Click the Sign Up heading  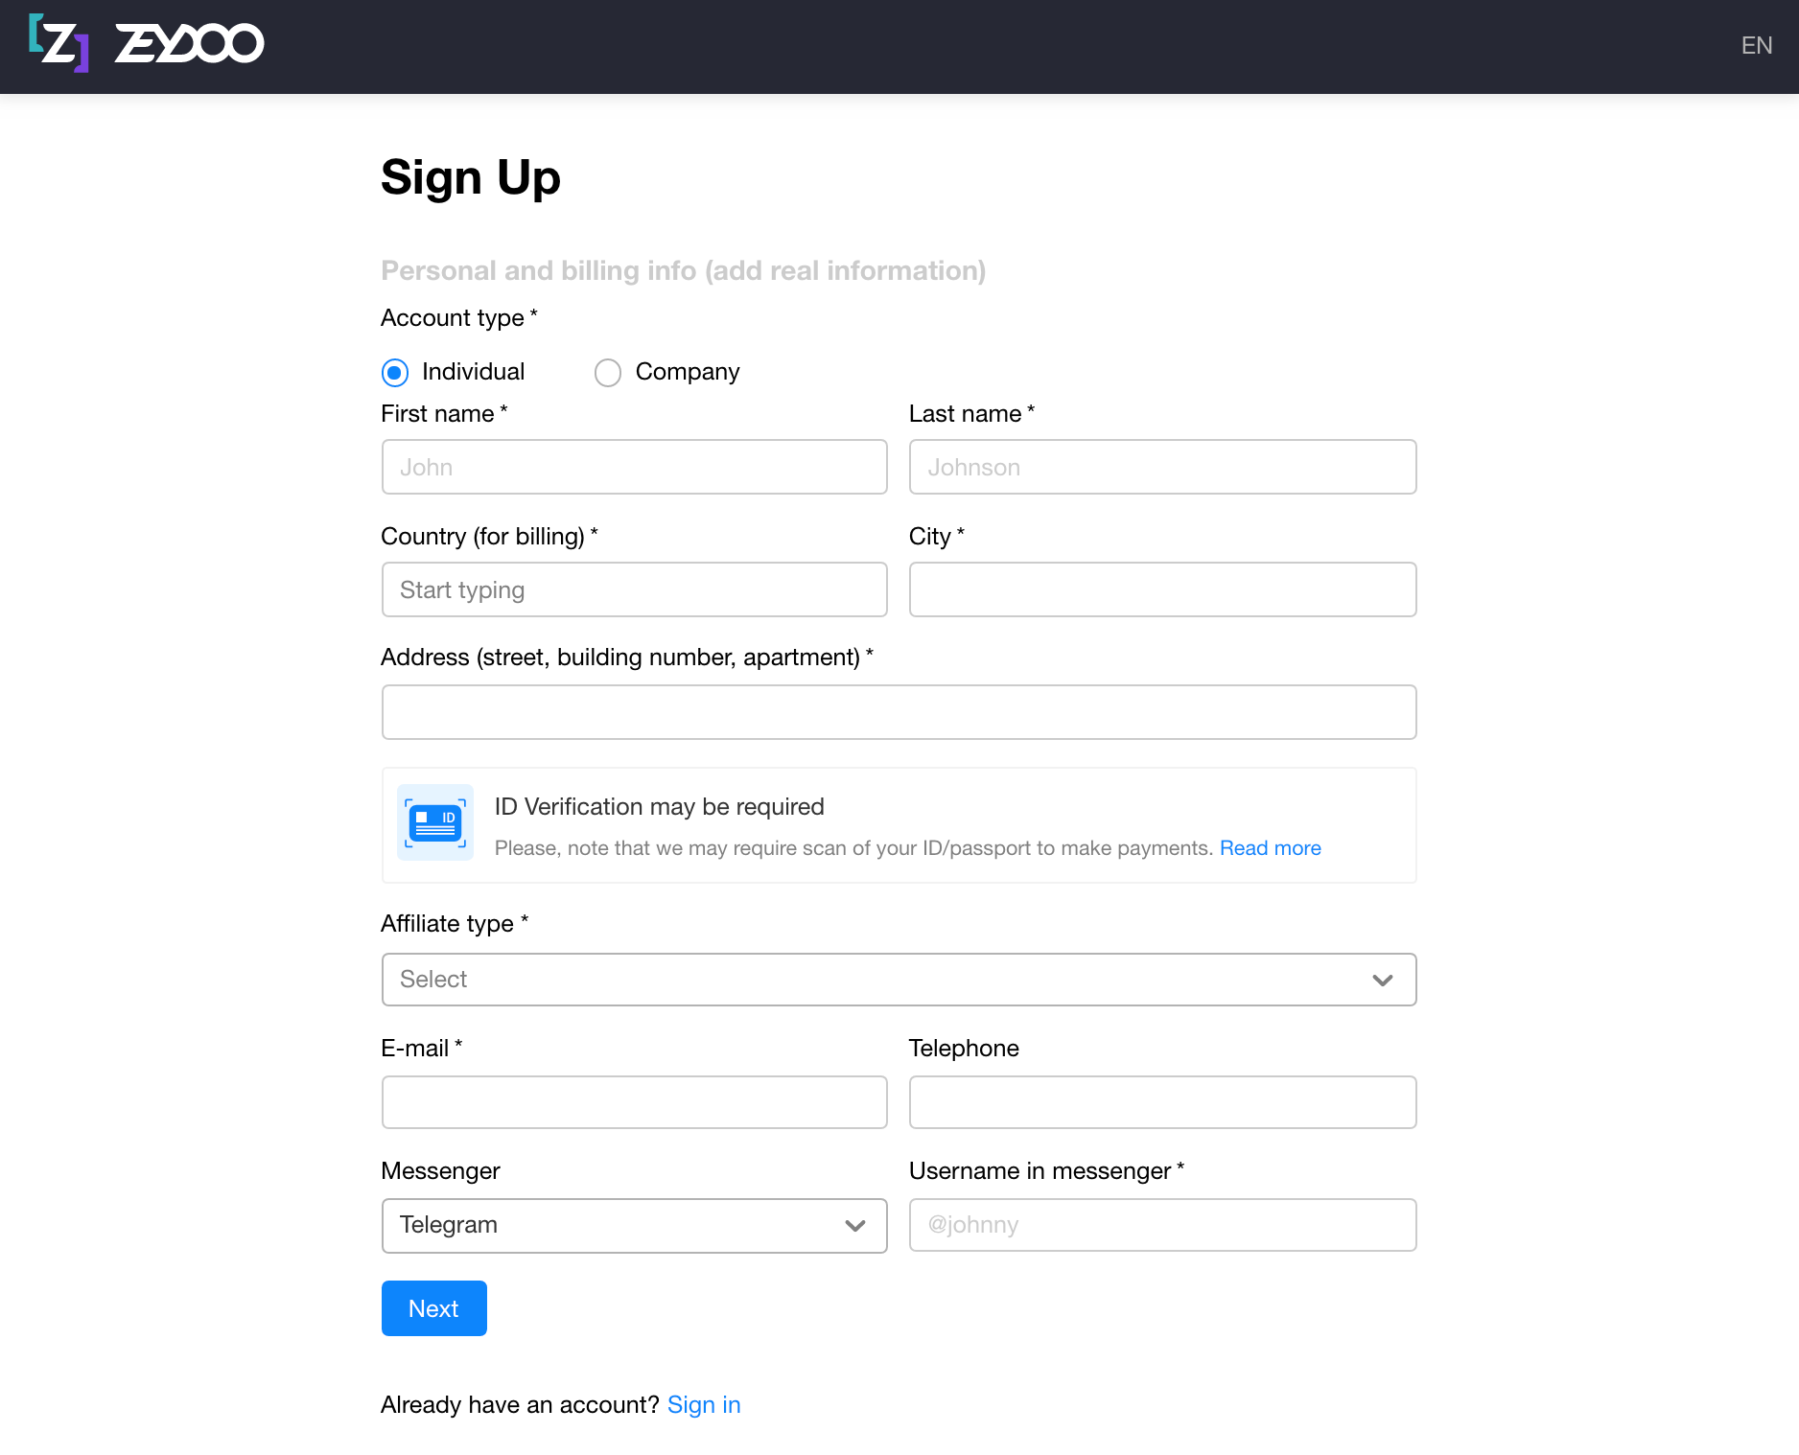tap(471, 178)
